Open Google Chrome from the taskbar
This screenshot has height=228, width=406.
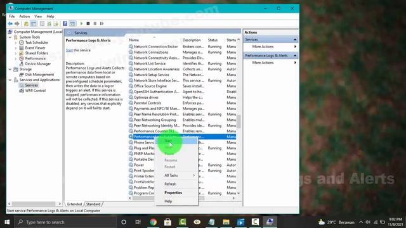[153, 222]
